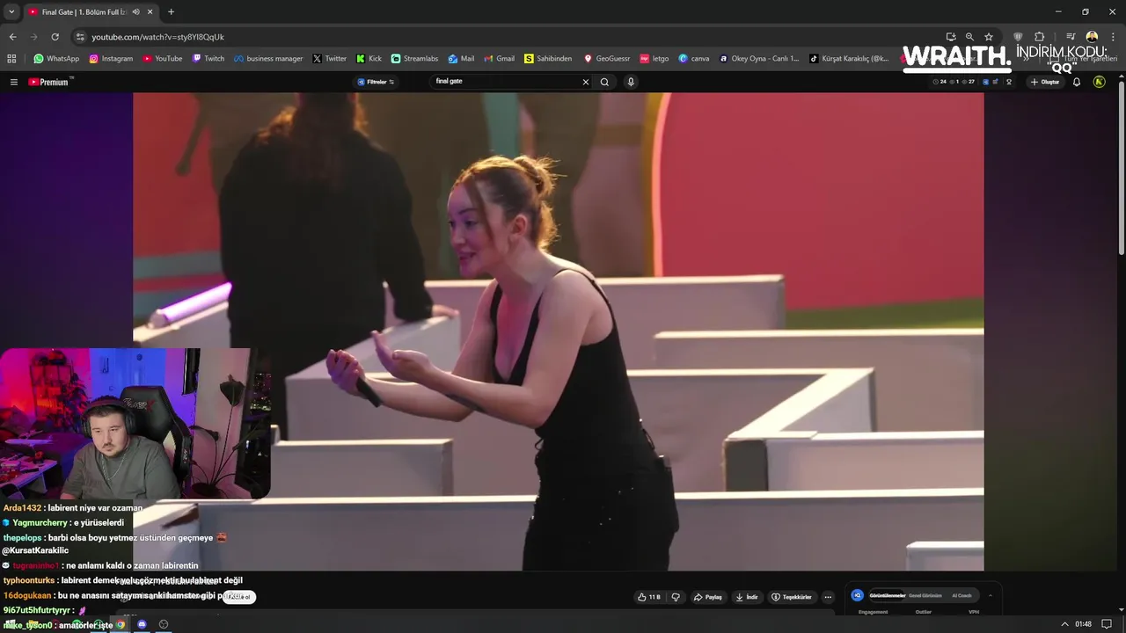Viewport: 1126px width, 633px height.
Task: Open the YouTube guide hamburger menu
Action: [x=14, y=82]
